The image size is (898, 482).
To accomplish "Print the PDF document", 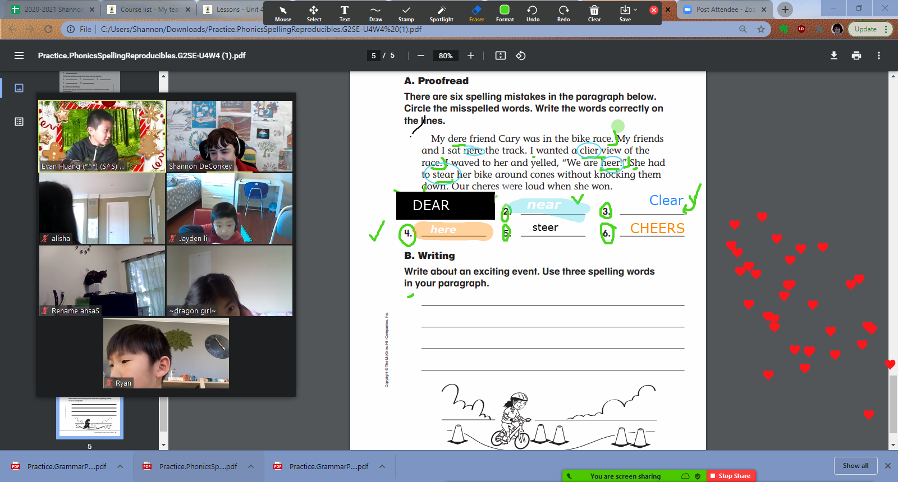I will click(x=856, y=55).
